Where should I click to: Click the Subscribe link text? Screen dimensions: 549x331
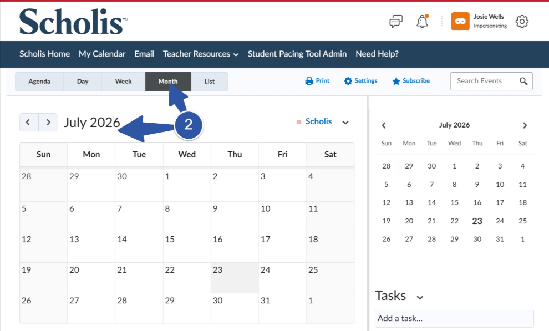tap(416, 81)
